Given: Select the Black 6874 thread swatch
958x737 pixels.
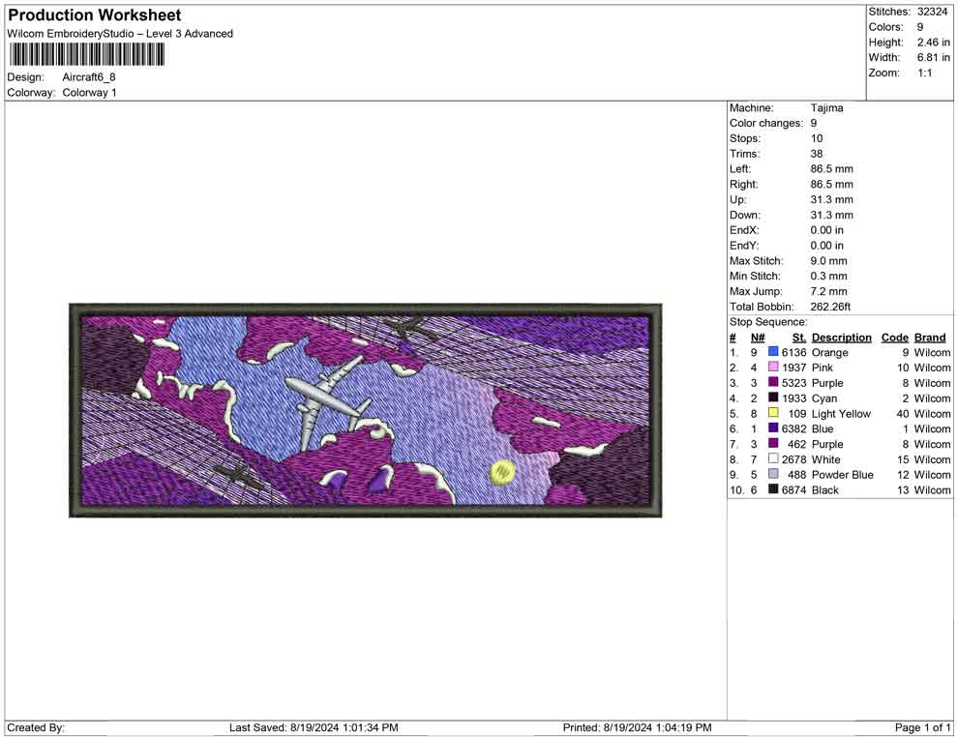Looking at the screenshot, I should (773, 490).
